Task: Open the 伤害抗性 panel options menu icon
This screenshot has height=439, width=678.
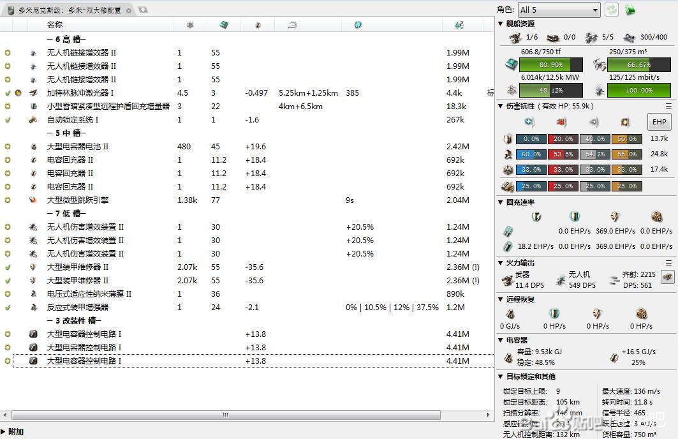Action: coord(668,106)
